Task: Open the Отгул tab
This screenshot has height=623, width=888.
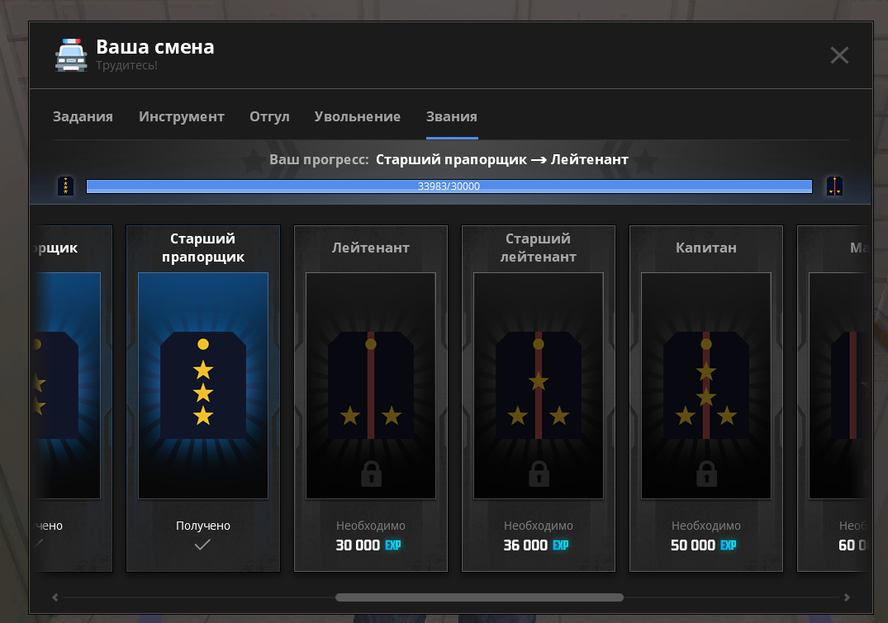Action: coord(269,116)
